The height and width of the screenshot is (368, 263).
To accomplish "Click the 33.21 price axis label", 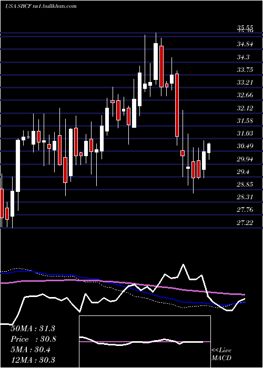I will click(x=245, y=83).
